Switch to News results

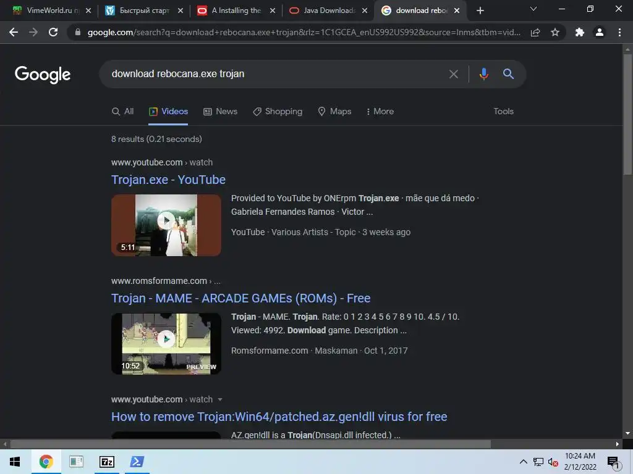tap(221, 112)
